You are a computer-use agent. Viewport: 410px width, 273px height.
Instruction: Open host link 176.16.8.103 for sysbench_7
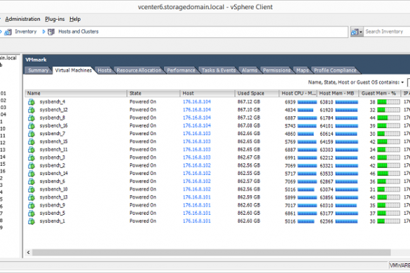[197, 134]
